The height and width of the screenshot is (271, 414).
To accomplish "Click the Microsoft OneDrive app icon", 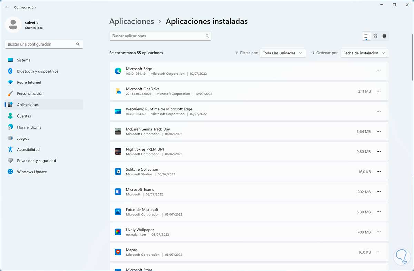I will (118, 91).
